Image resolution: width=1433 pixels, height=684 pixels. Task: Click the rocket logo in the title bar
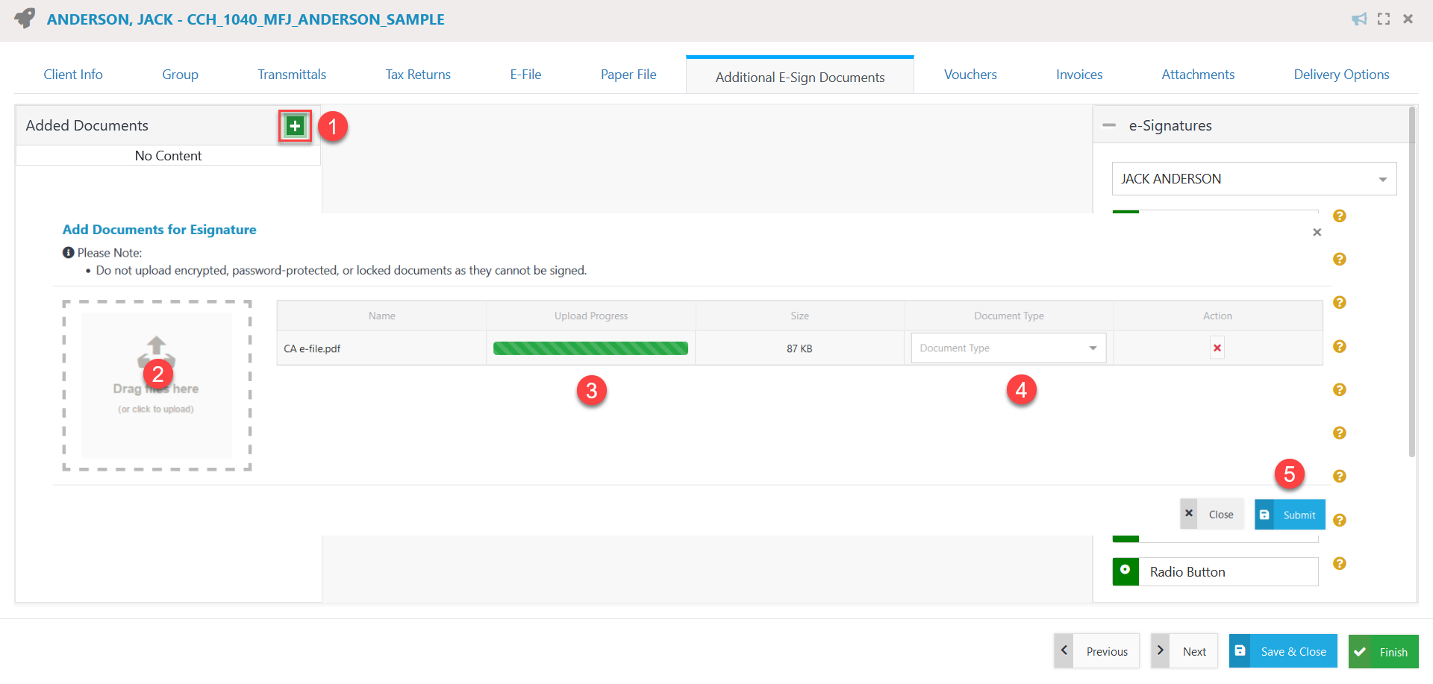pos(23,19)
